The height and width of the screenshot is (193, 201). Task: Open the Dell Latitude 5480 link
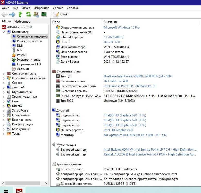click(x=116, y=81)
